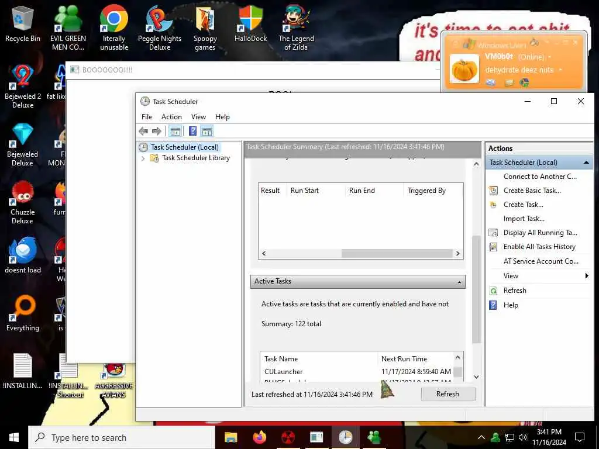Click the blue Help toolbar icon
This screenshot has width=599, height=449.
click(x=193, y=132)
